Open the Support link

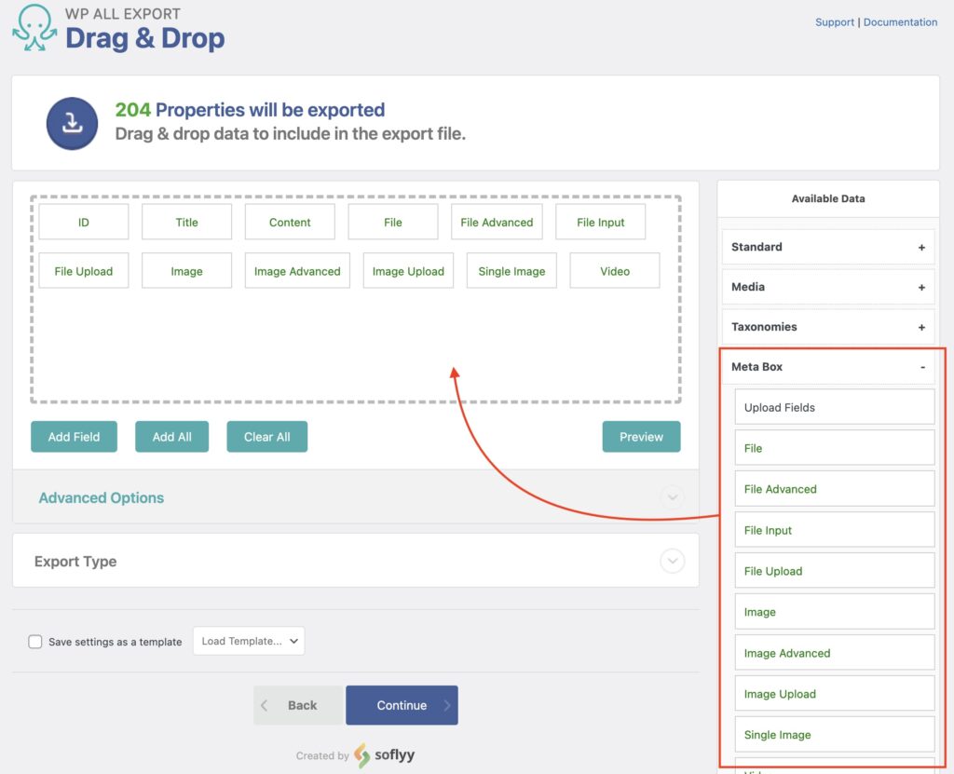(x=834, y=21)
